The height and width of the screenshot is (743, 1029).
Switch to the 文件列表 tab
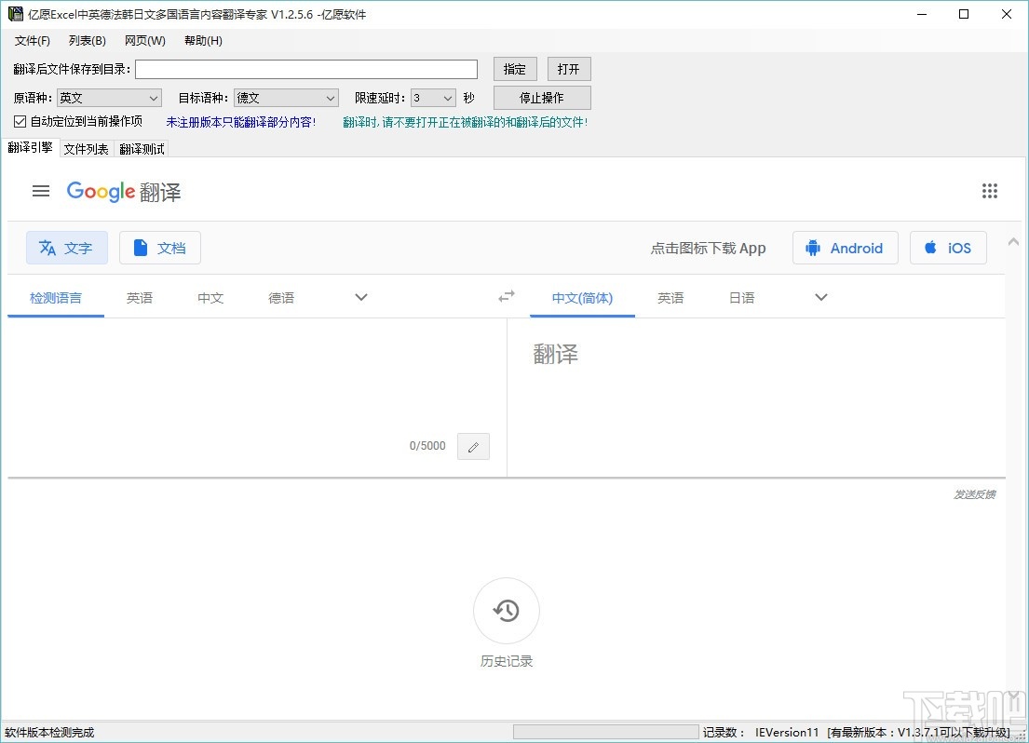tap(86, 148)
